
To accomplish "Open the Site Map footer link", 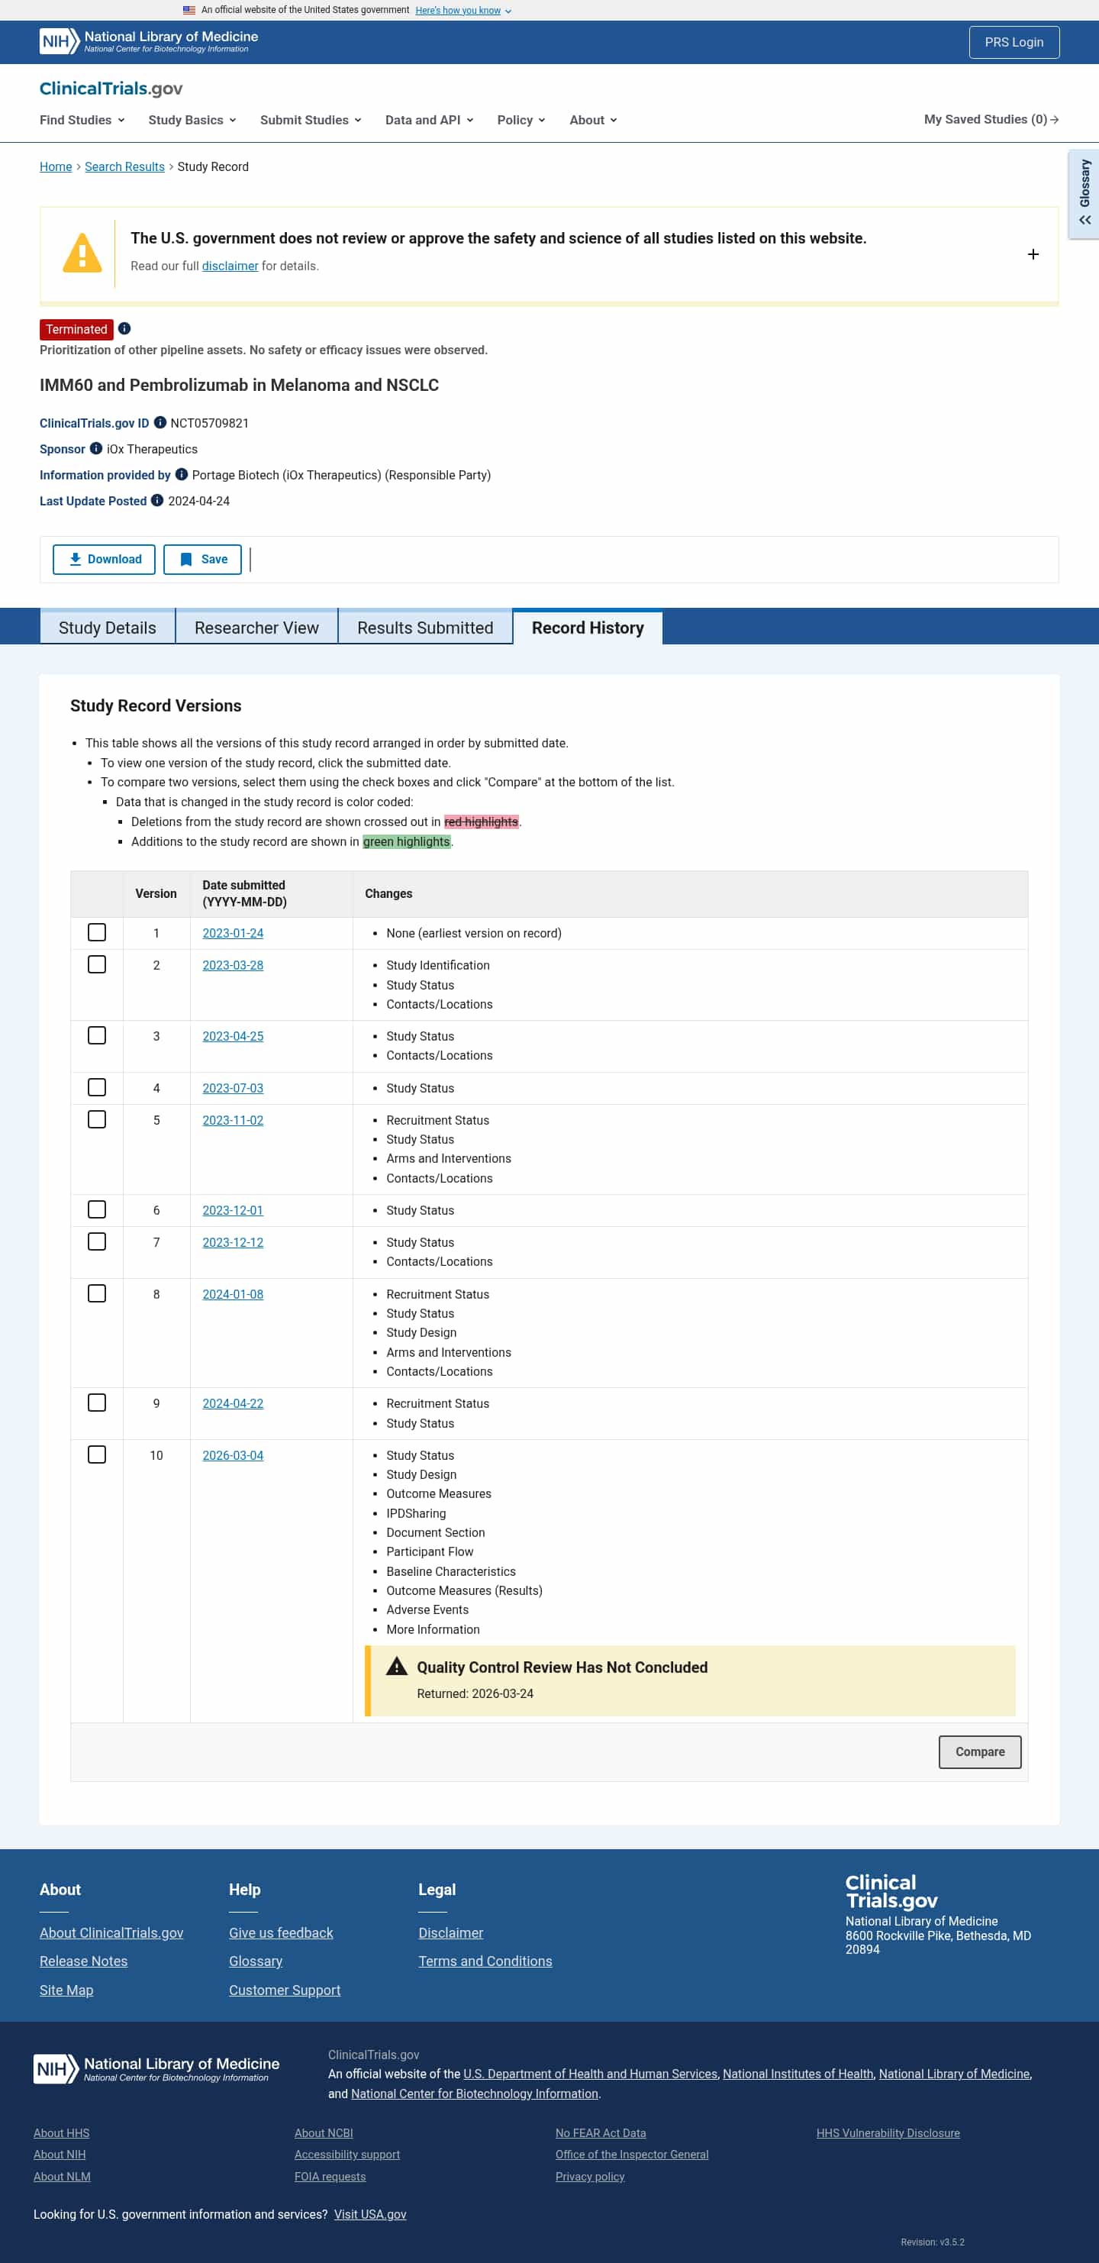I will tap(66, 1990).
